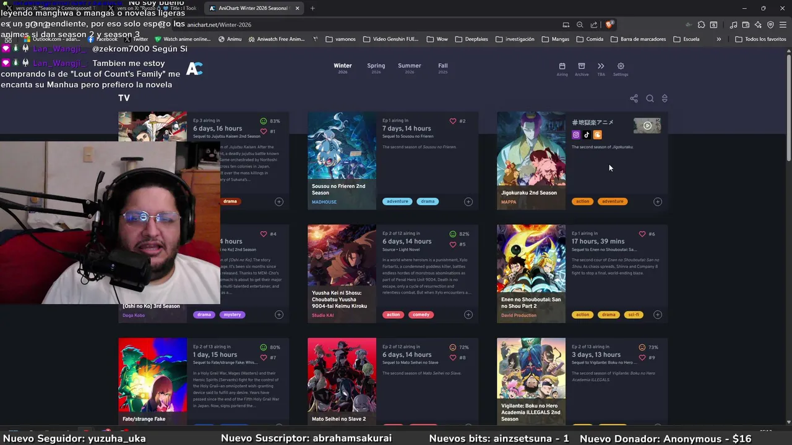
Task: Open the Deepfakes bookmark folder
Action: click(x=471, y=39)
